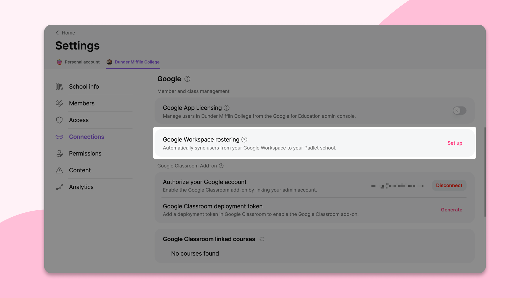This screenshot has height=298, width=530.
Task: Click the Google Classroom Add-on help icon
Action: pos(221,166)
